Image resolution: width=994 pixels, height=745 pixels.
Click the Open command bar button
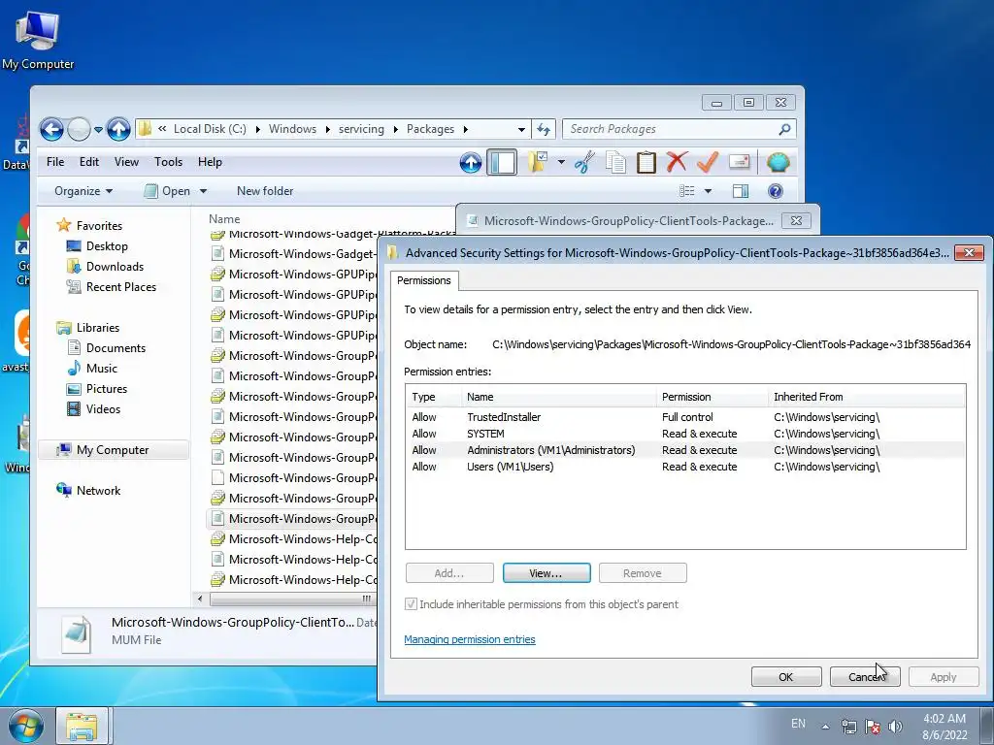(x=167, y=191)
